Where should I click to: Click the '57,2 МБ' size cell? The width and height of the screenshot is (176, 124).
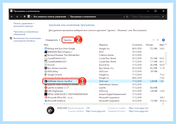pyautogui.click(x=154, y=49)
